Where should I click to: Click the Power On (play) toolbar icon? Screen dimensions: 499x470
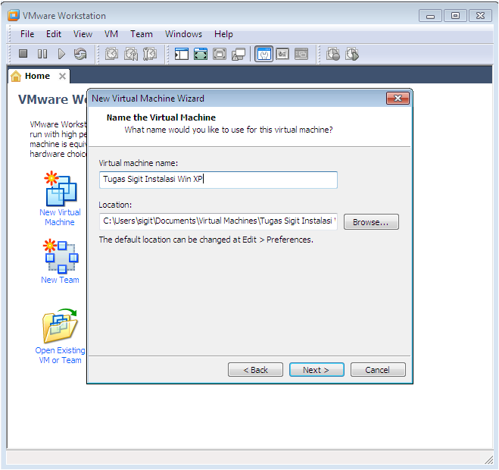pyautogui.click(x=61, y=54)
